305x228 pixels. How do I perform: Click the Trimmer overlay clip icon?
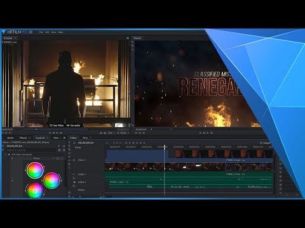[105, 133]
